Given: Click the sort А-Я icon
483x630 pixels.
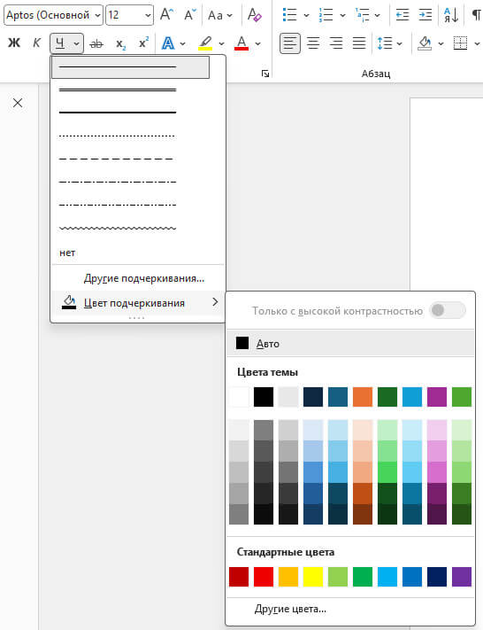Looking at the screenshot, I should pos(451,15).
